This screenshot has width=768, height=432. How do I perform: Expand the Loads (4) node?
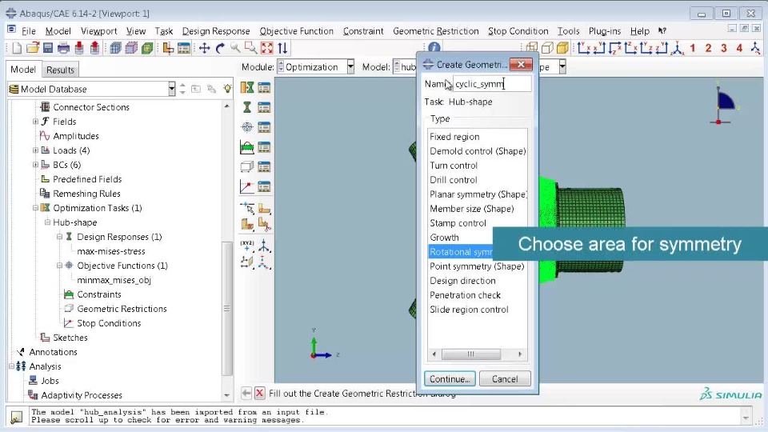35,150
